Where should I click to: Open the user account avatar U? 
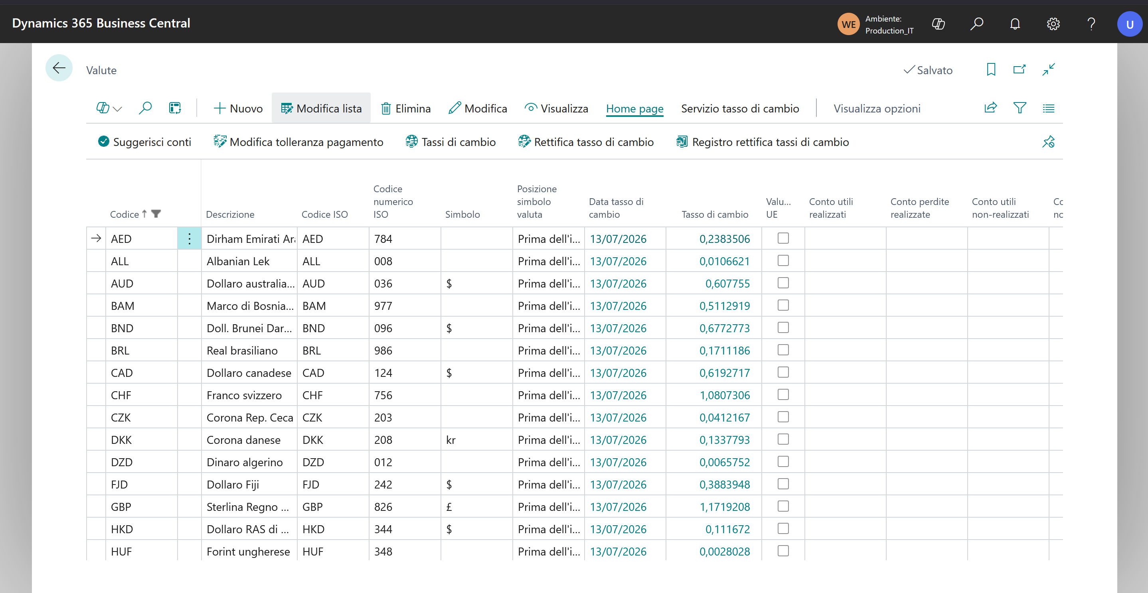pyautogui.click(x=1130, y=24)
